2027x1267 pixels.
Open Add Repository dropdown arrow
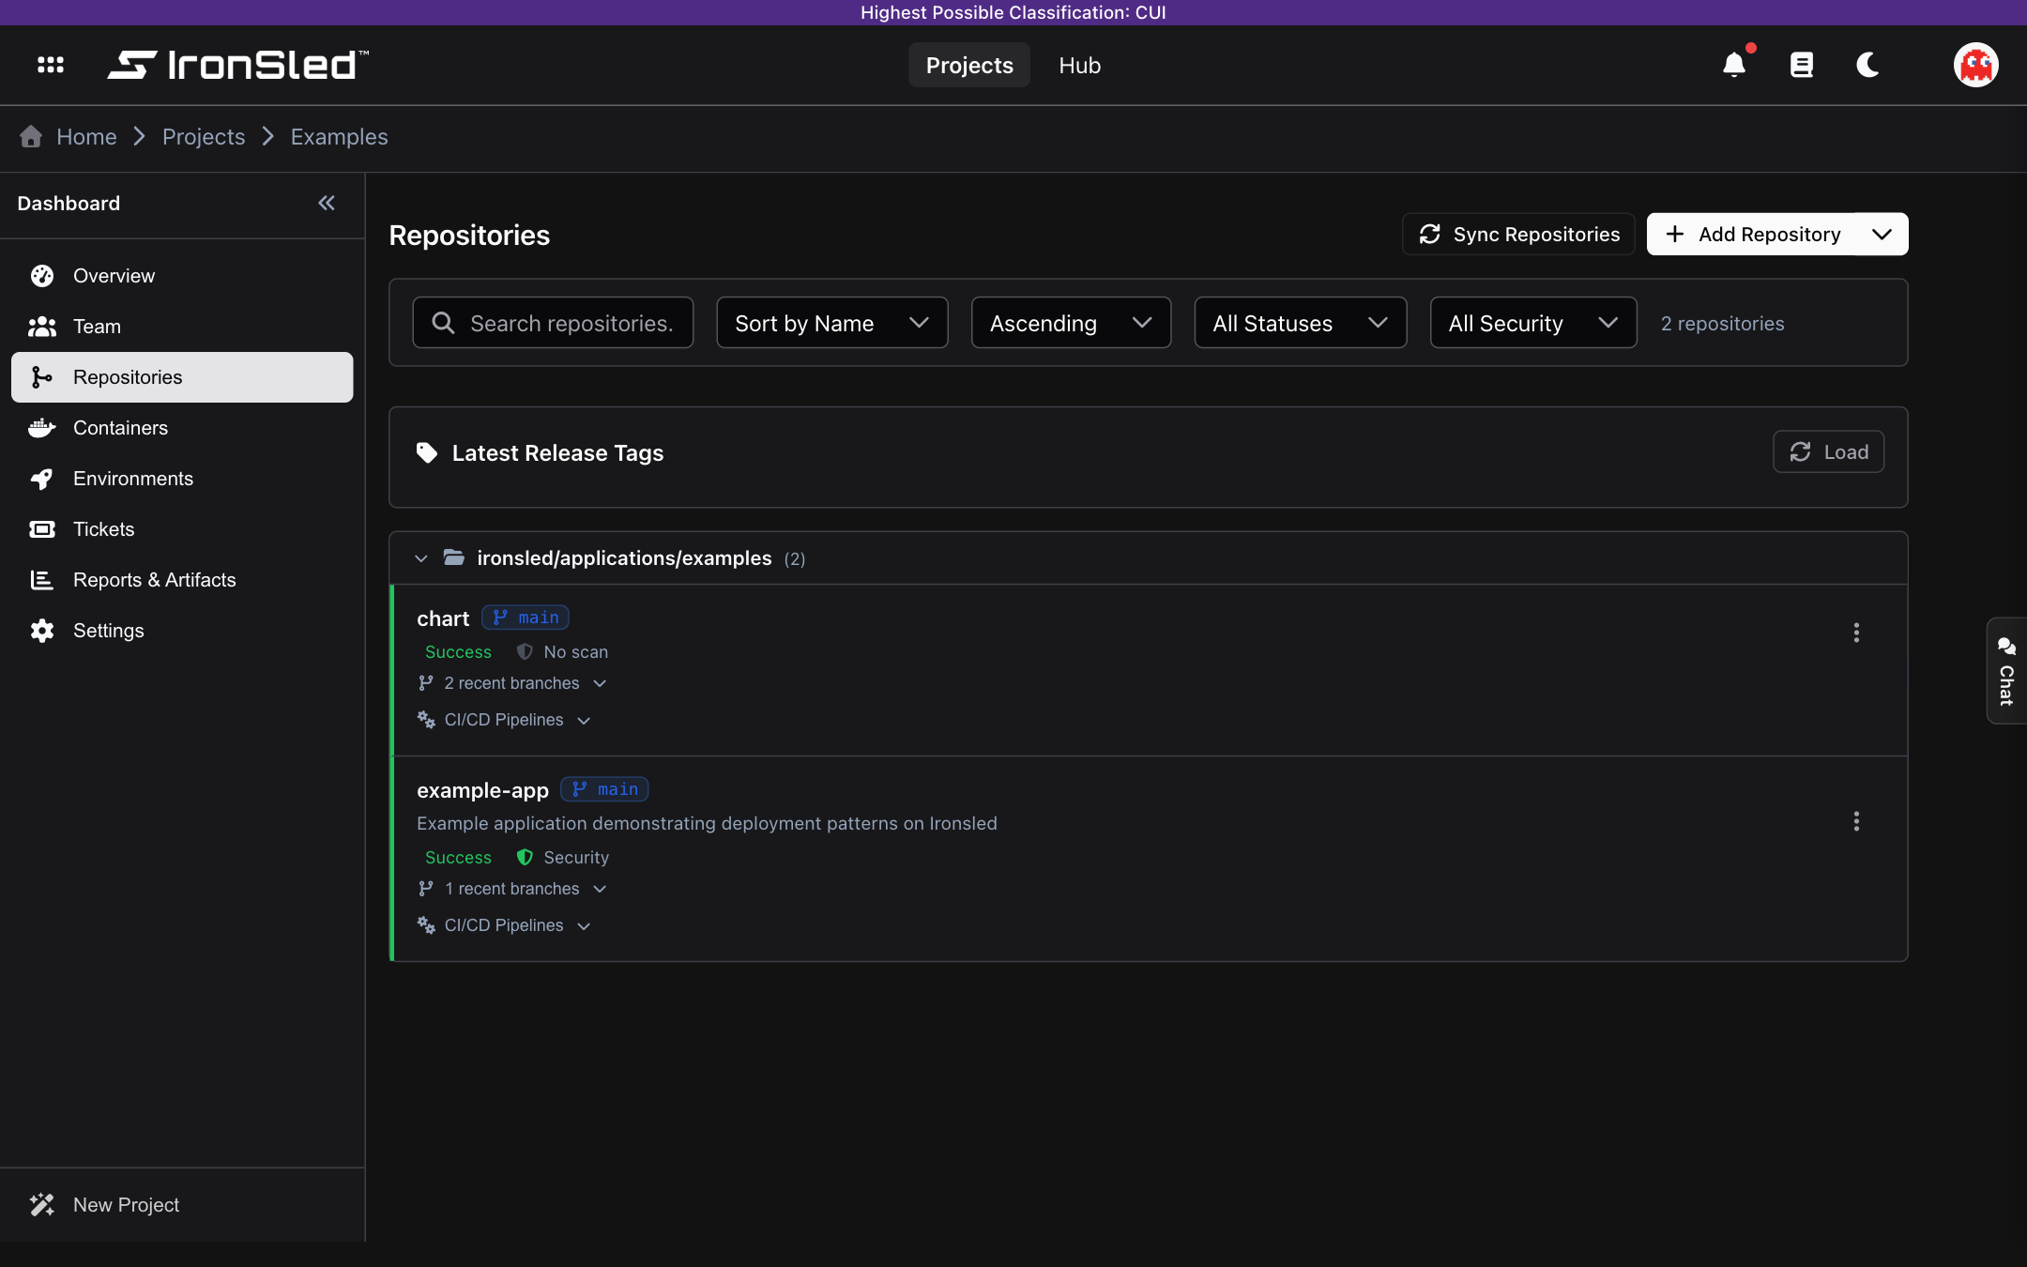tap(1882, 234)
